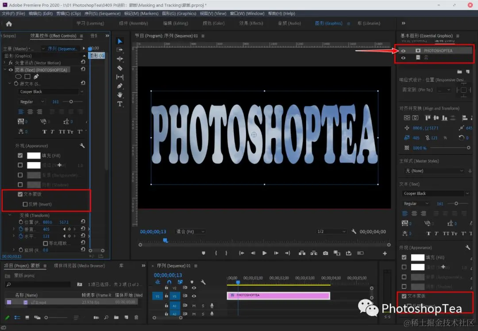
Task: Toggle the Invert checkbox in Effect Controls
Action: pos(25,204)
